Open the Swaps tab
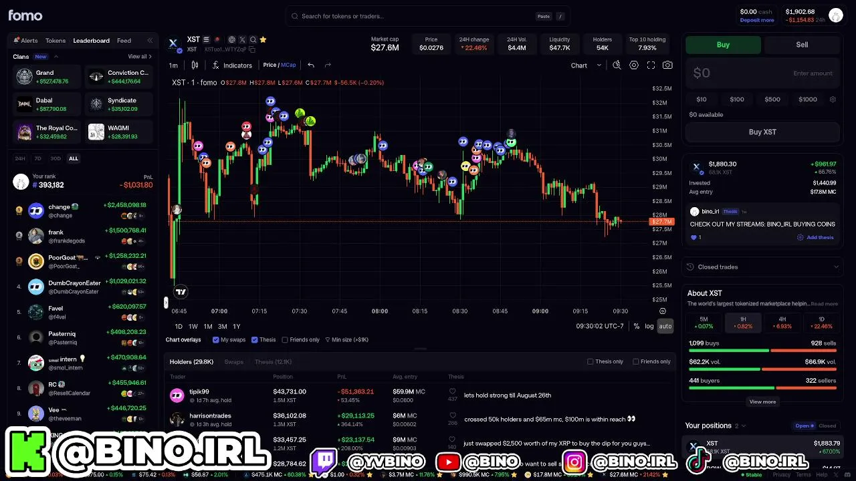This screenshot has width=856, height=481. click(x=234, y=361)
